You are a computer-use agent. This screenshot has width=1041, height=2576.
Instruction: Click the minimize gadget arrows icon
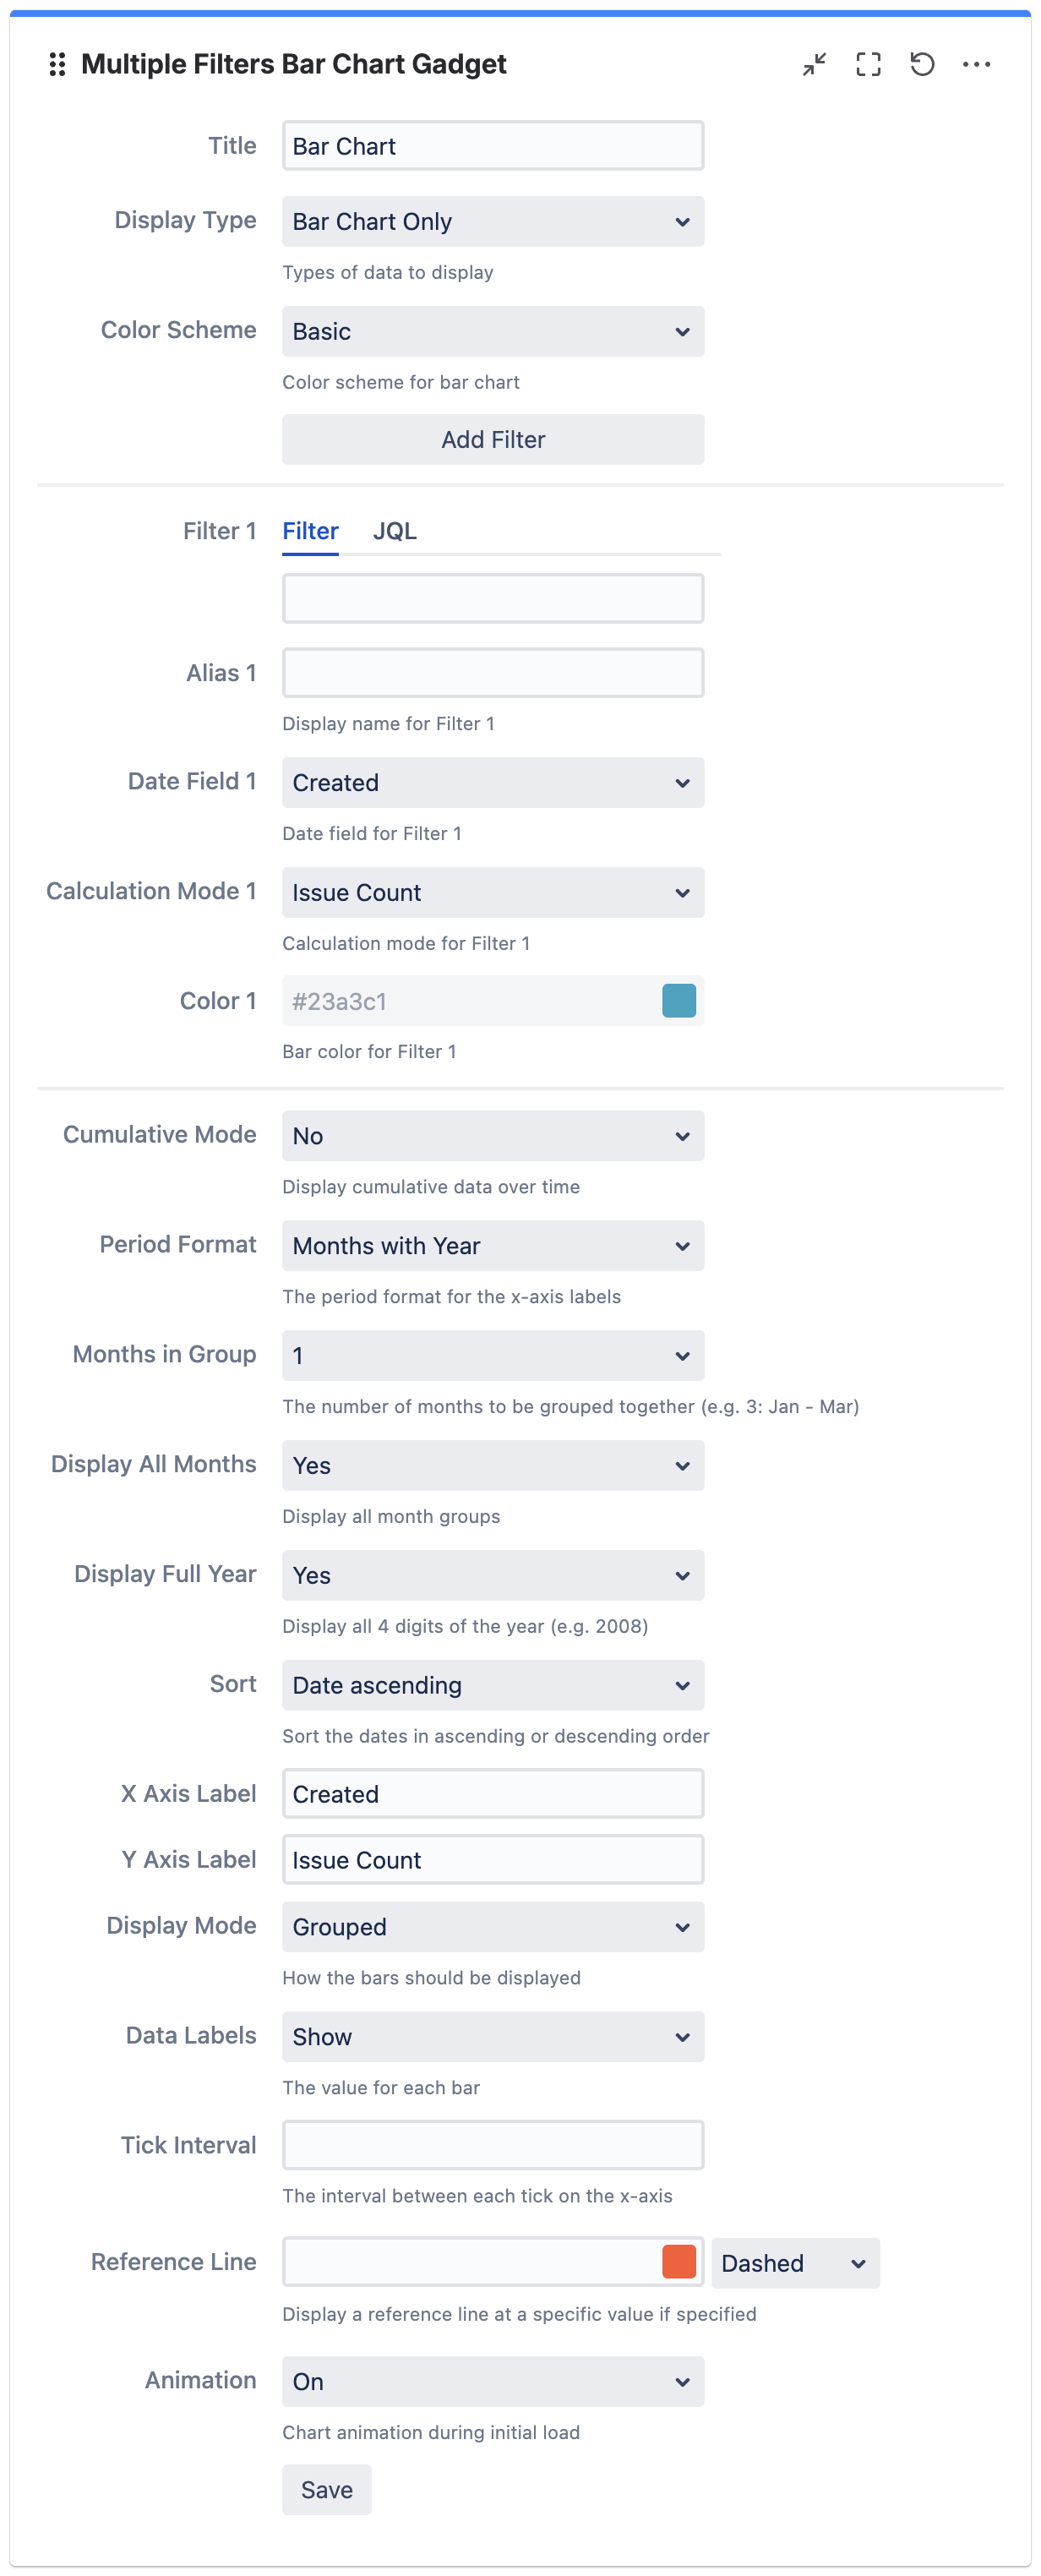point(814,65)
